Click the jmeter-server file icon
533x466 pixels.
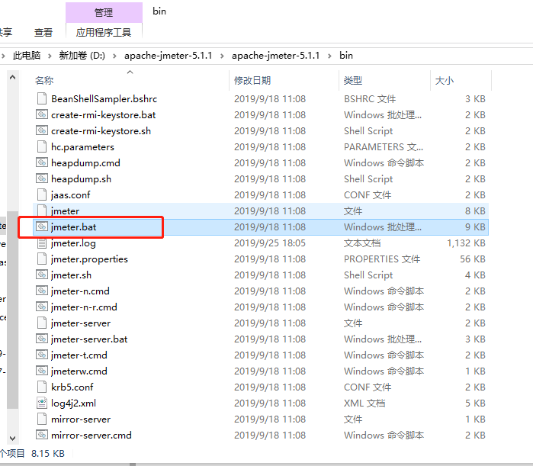[42, 323]
